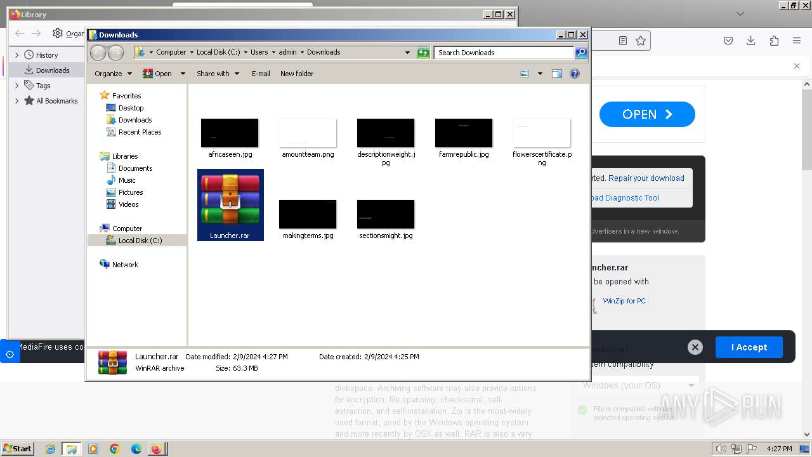Expand Tags in Firefox Library
The width and height of the screenshot is (812, 457).
point(17,86)
